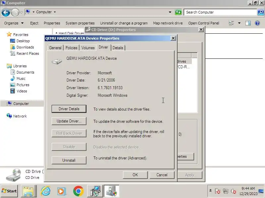Open the Organize menu
The image size is (265, 198).
point(14,23)
